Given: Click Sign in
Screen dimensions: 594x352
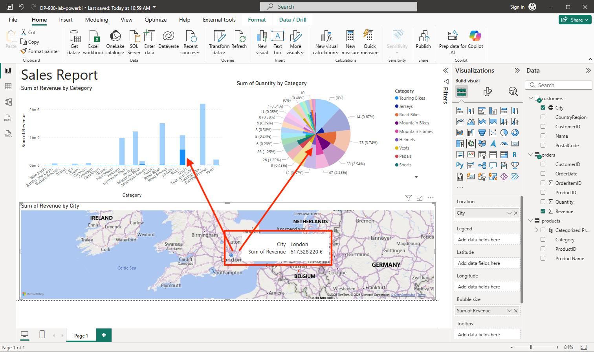Looking at the screenshot, I should click(517, 7).
